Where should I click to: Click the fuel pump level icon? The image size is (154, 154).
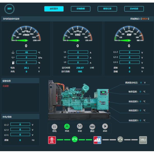pos(13,62)
